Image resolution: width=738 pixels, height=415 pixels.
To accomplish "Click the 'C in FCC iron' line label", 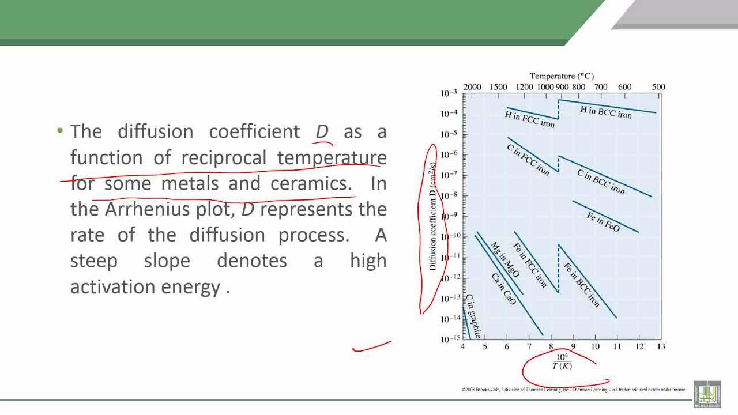I will (x=528, y=160).
